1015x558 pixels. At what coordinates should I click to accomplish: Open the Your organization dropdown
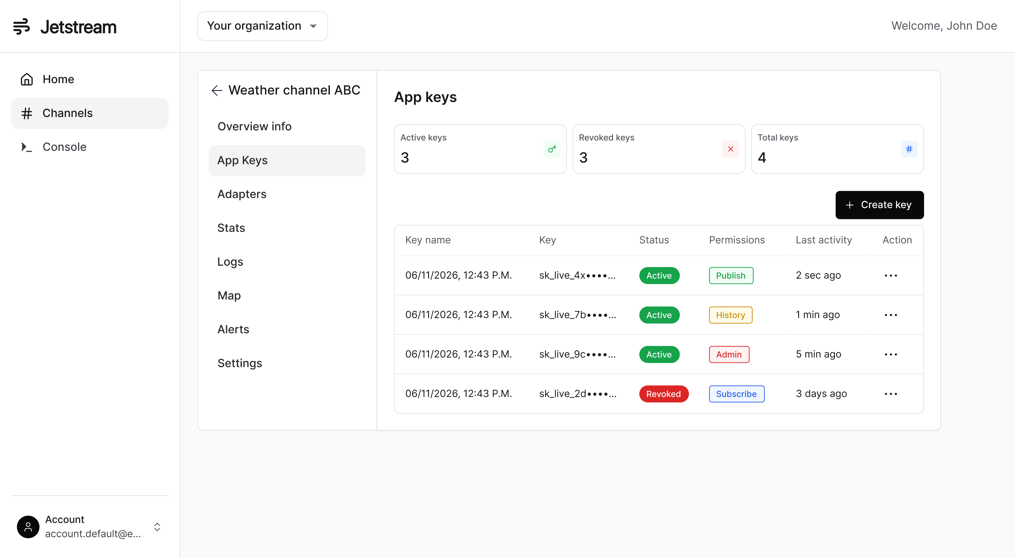(262, 26)
